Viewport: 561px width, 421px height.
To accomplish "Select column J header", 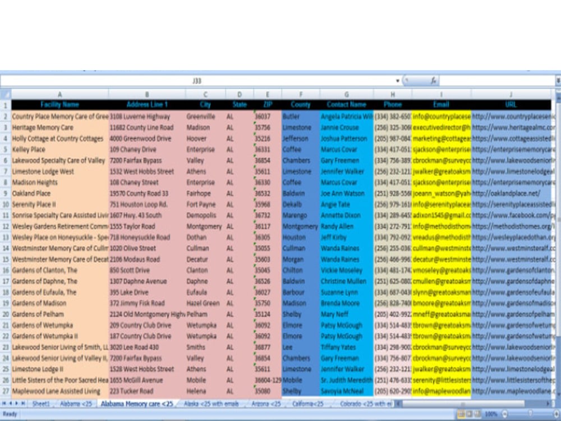I will (x=511, y=95).
